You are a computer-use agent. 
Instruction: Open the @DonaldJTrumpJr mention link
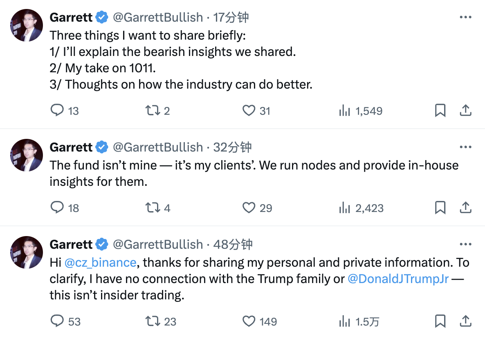click(398, 279)
